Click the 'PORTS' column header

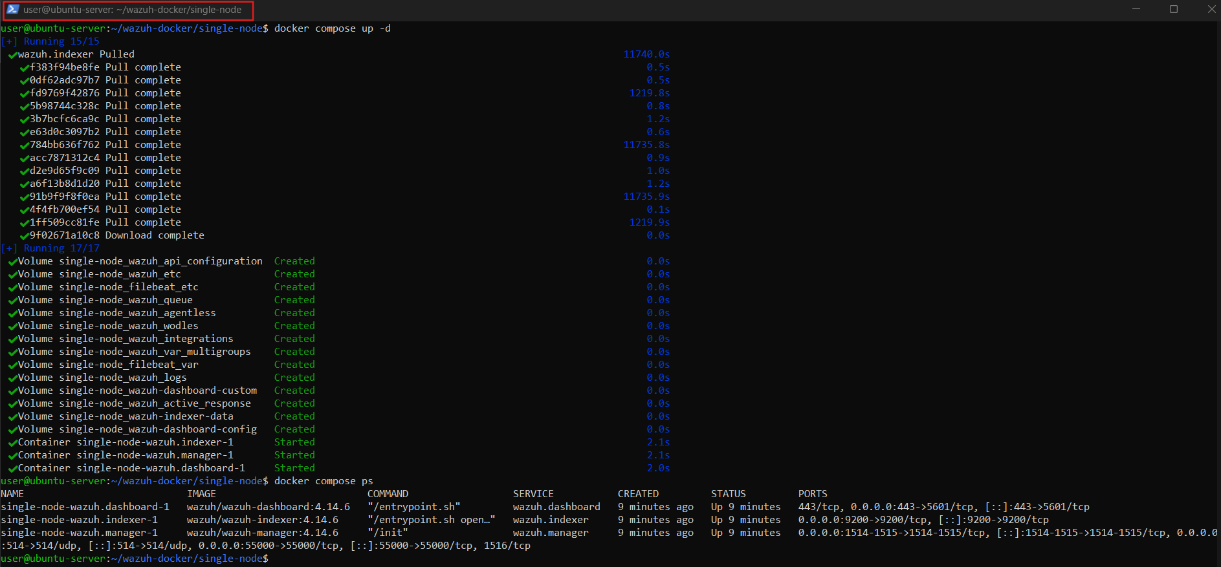813,494
